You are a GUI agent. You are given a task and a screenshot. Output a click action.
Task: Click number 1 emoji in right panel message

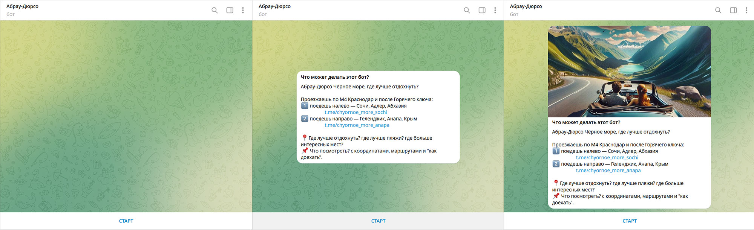pos(556,151)
